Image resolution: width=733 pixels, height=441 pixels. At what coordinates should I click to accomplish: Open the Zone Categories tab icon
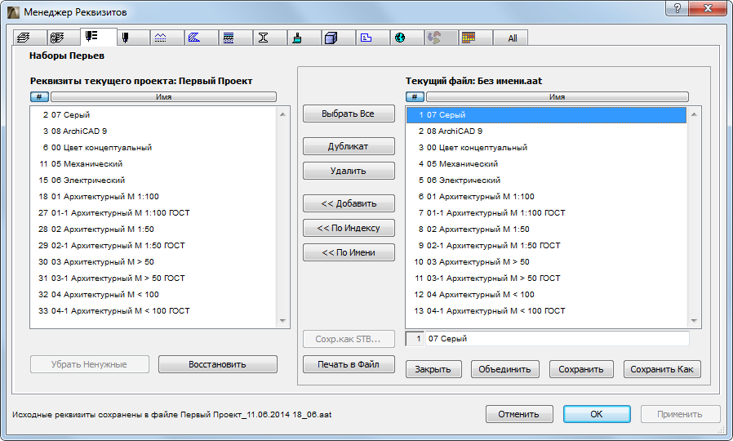point(372,38)
